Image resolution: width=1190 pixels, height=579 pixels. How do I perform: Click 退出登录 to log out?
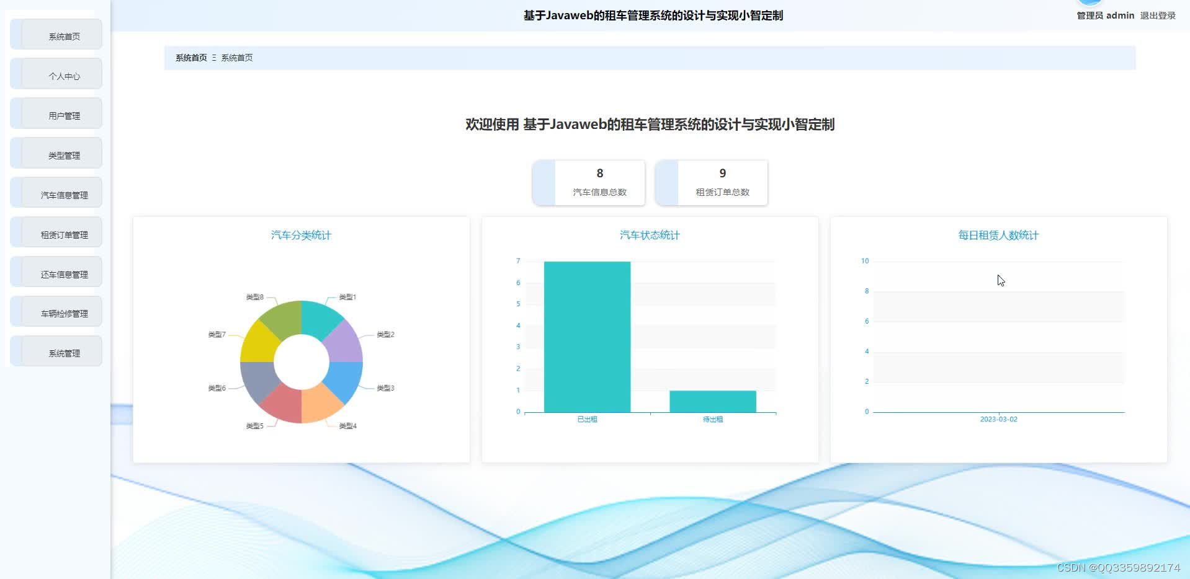pos(1158,15)
